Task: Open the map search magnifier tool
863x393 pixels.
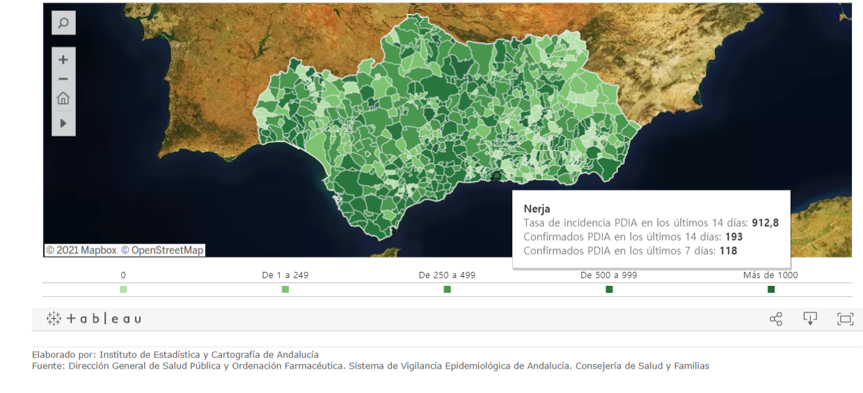Action: pos(63,24)
